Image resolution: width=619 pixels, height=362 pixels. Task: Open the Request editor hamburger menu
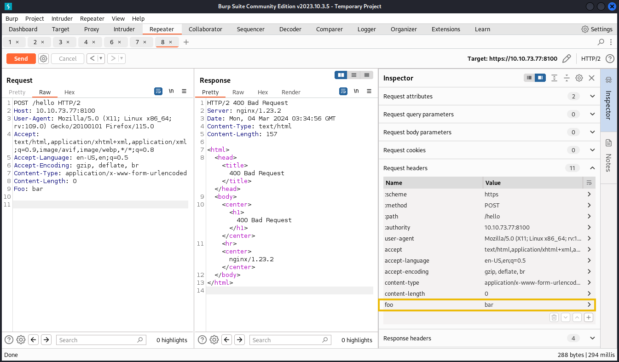[184, 91]
